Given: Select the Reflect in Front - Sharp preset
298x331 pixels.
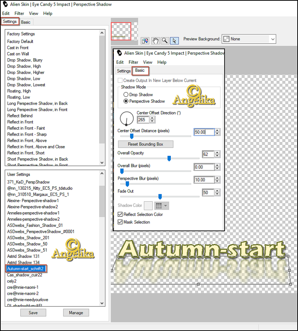Looking at the screenshot, I should coord(27,134).
